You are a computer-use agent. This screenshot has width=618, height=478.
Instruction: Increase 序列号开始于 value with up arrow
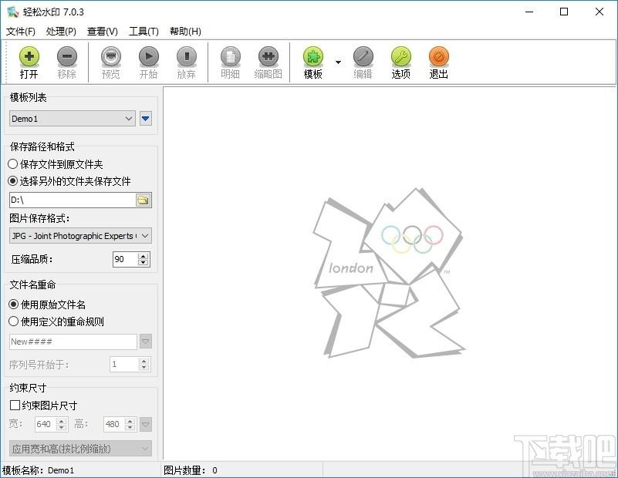144,361
